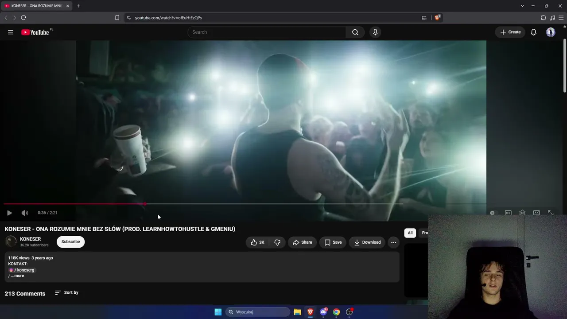Open the YouTube guide hamburger menu
This screenshot has height=319, width=567.
(x=11, y=32)
